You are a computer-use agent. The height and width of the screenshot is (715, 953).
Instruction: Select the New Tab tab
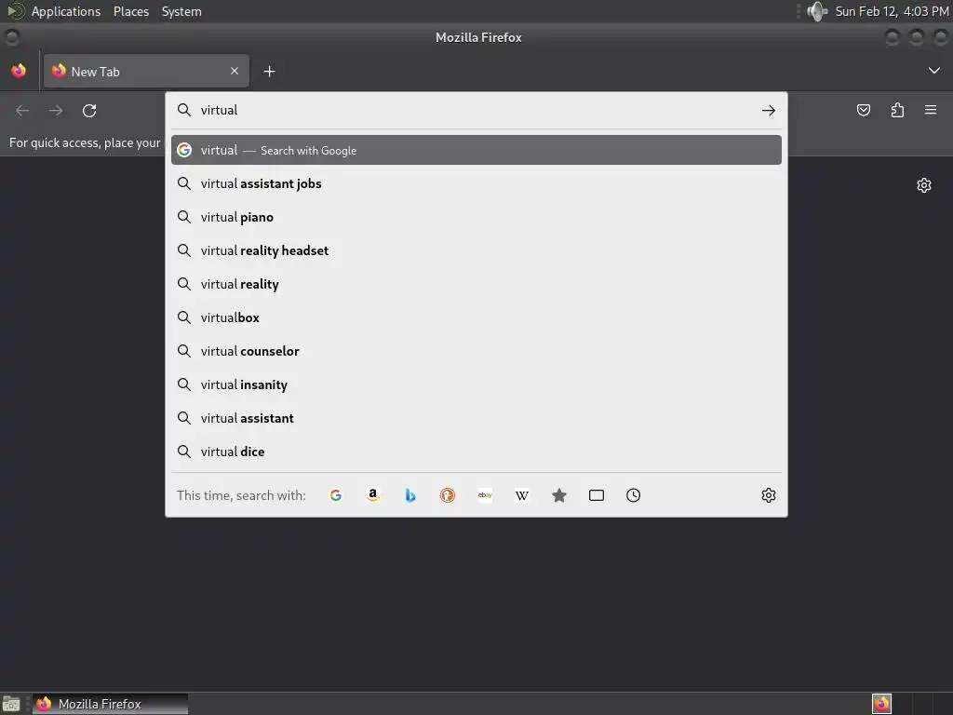pyautogui.click(x=146, y=71)
